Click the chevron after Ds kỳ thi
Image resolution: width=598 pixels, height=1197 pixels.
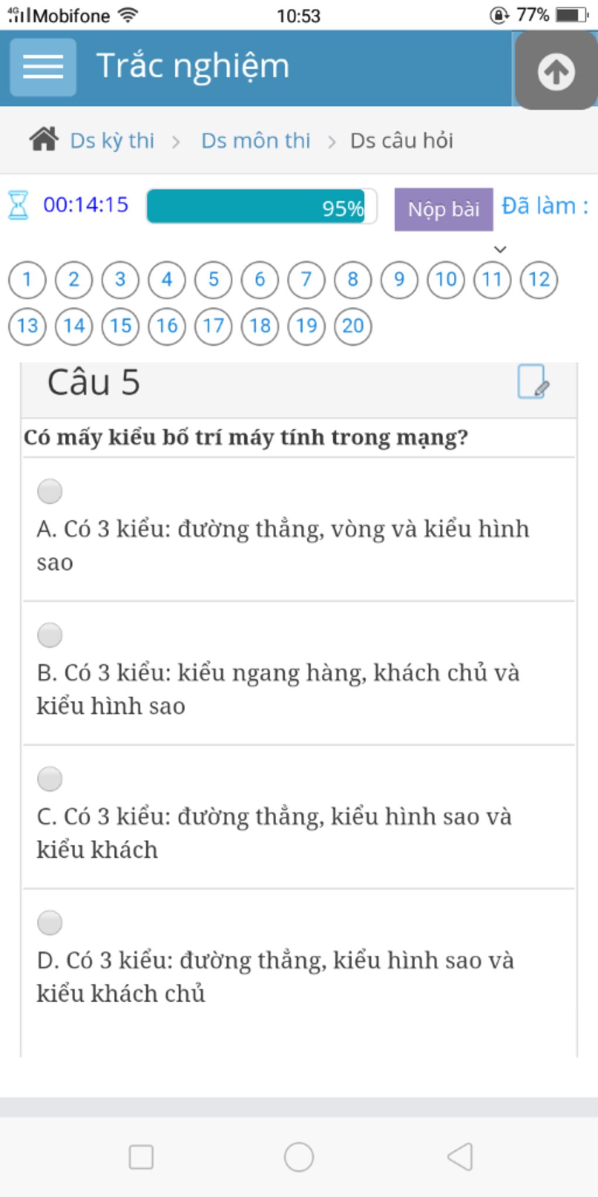[176, 141]
